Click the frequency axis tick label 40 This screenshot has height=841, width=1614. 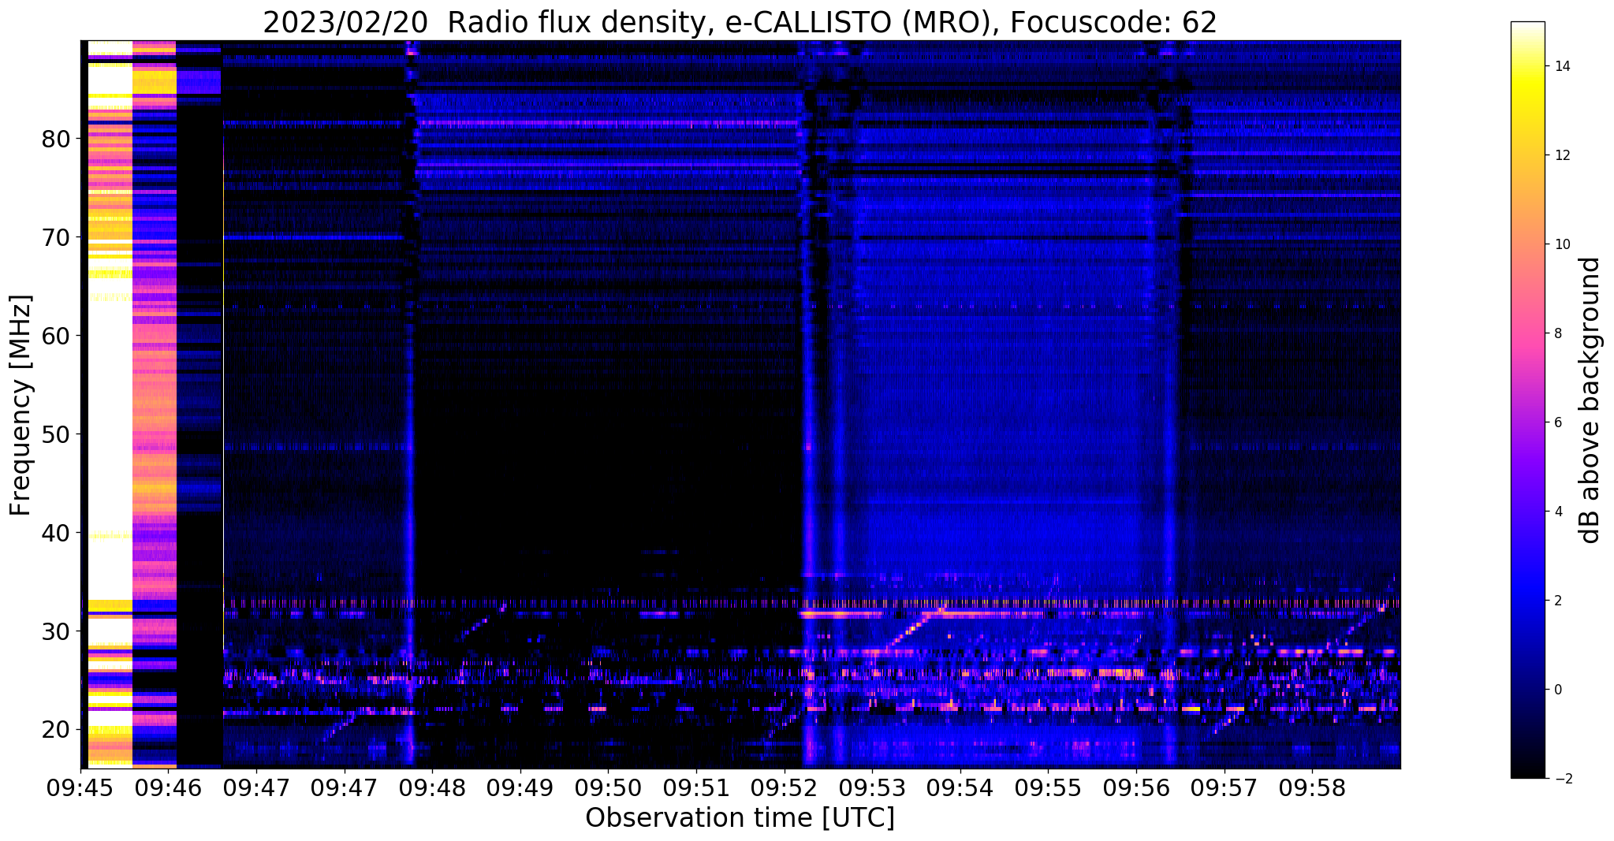click(56, 533)
